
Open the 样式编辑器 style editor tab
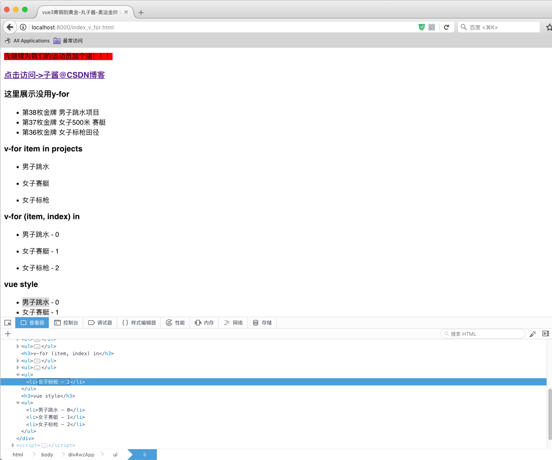coord(139,323)
